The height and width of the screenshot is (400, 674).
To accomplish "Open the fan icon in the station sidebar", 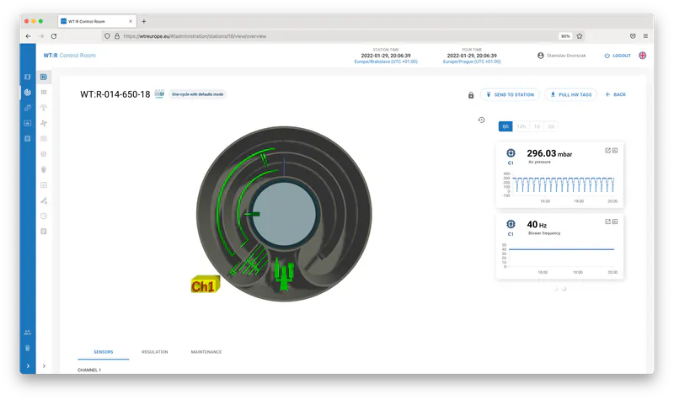I will (44, 123).
